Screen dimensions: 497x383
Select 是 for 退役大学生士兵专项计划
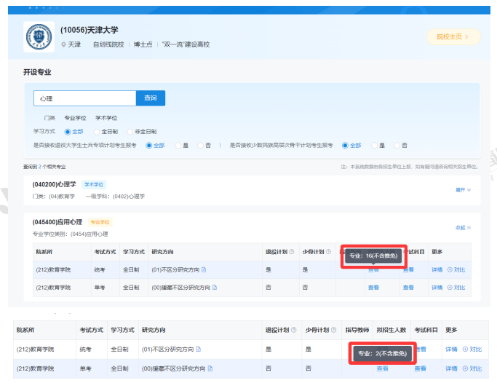click(178, 146)
